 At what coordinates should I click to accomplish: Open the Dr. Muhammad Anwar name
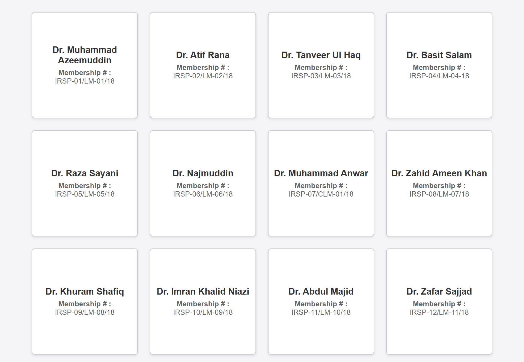point(321,173)
